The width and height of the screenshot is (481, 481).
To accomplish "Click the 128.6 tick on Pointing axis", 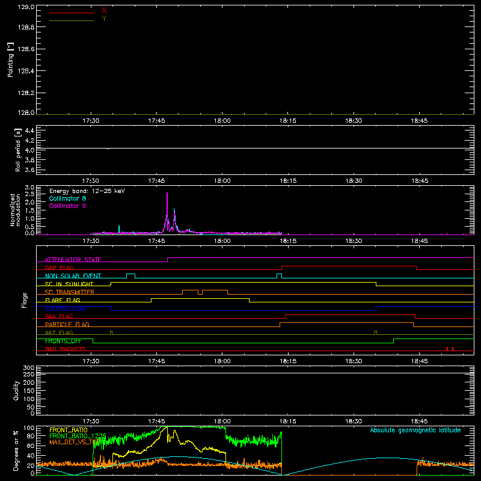I will point(26,49).
